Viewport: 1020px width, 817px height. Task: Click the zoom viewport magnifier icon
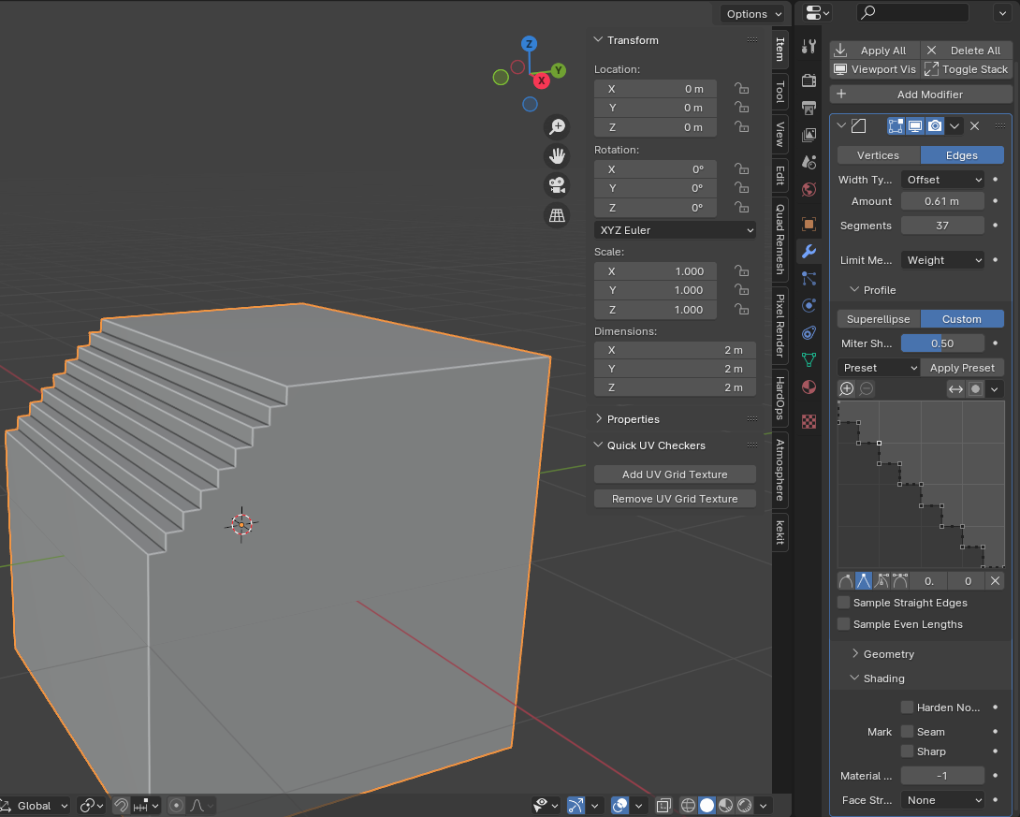pos(557,126)
